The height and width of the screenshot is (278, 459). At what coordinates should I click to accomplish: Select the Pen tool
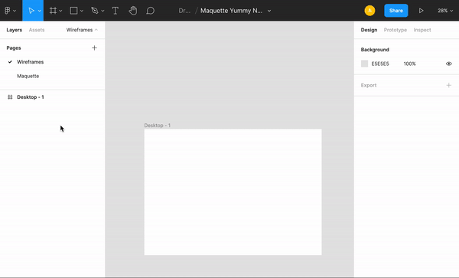coord(95,11)
